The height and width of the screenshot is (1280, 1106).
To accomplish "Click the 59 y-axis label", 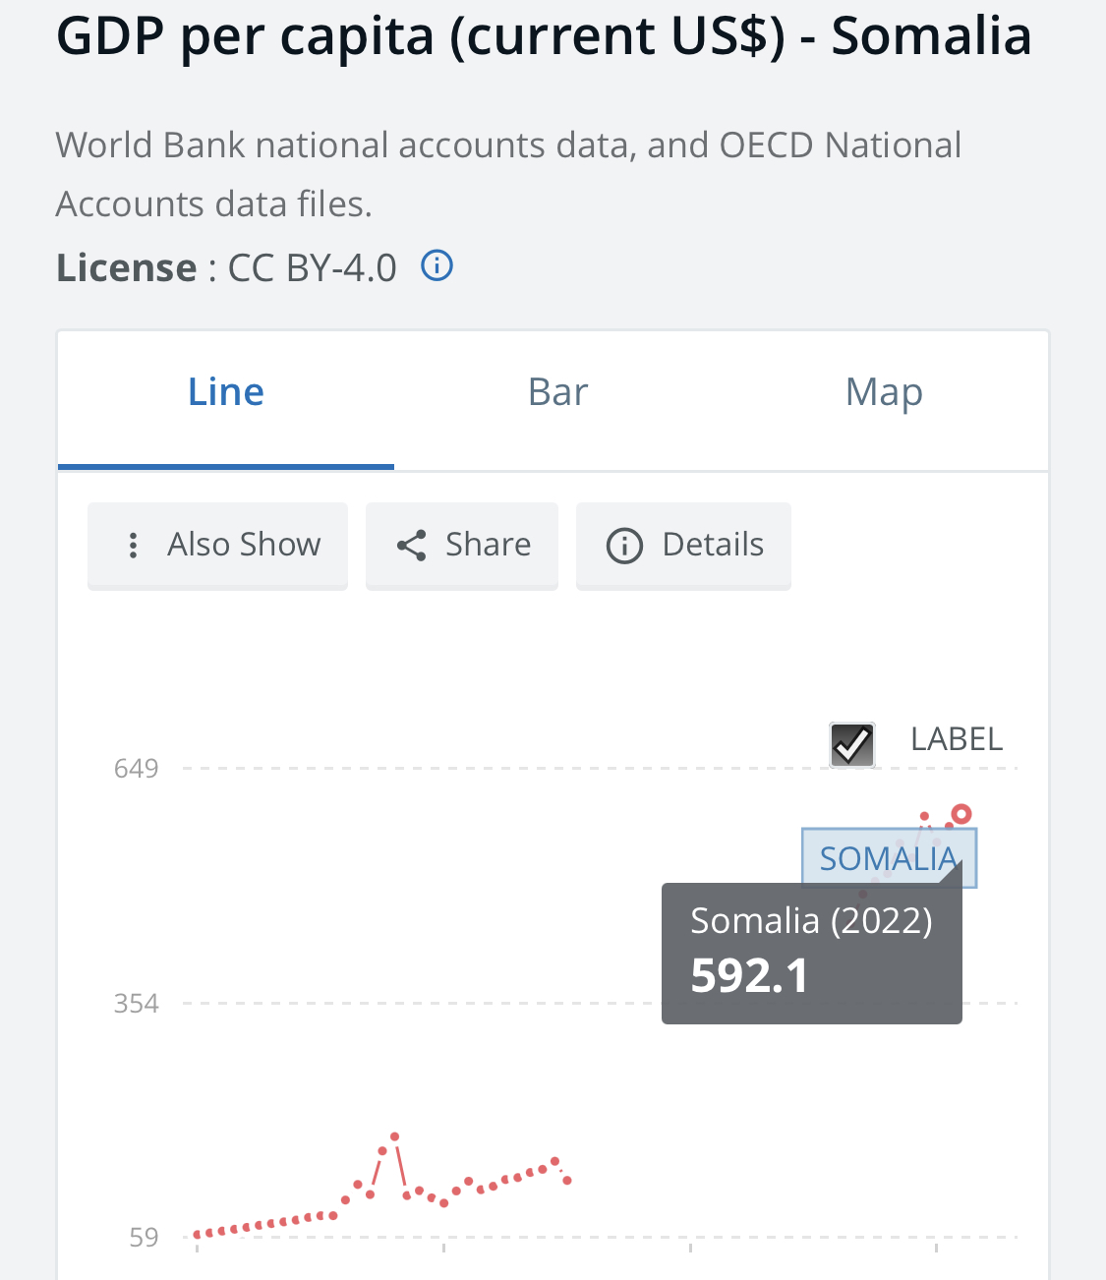I will pyautogui.click(x=144, y=1238).
